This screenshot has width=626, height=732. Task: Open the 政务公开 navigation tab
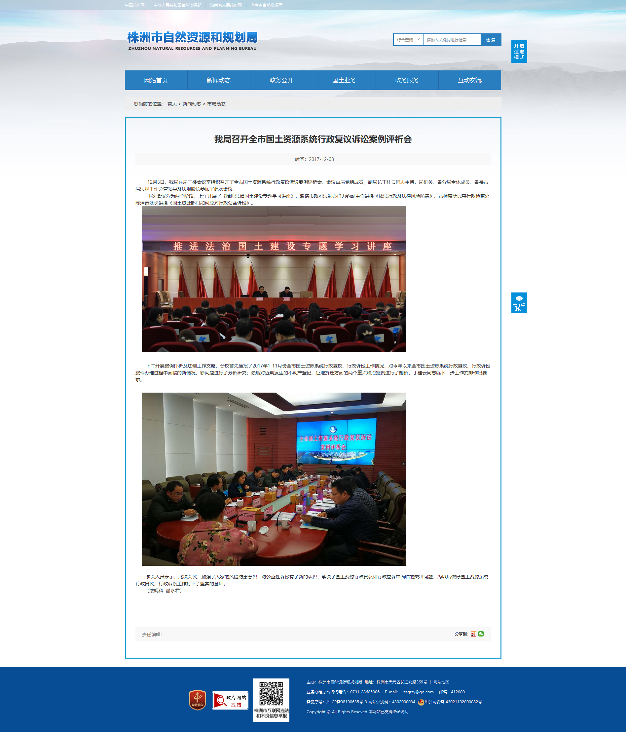point(281,80)
